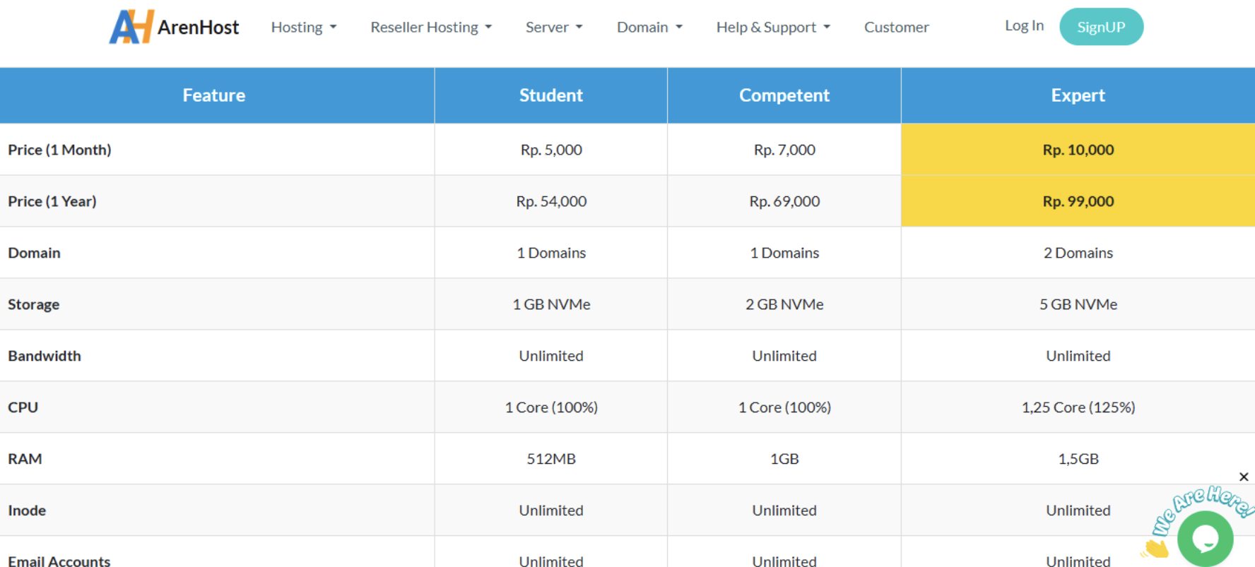Dismiss the chat widget with the X

tap(1244, 477)
